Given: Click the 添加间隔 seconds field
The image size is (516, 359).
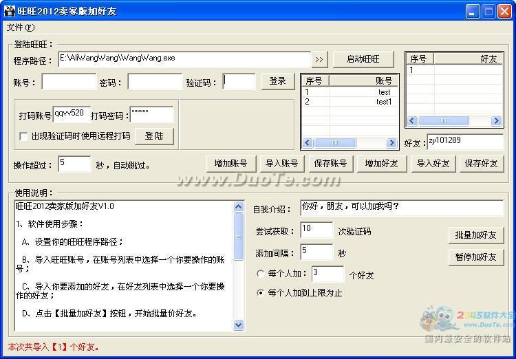Looking at the screenshot, I should 316,252.
